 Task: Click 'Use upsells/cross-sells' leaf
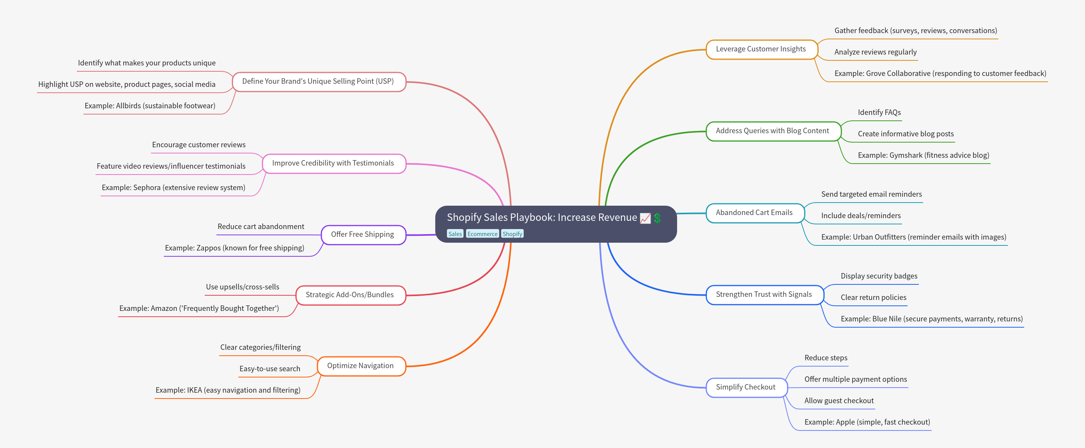pos(243,287)
